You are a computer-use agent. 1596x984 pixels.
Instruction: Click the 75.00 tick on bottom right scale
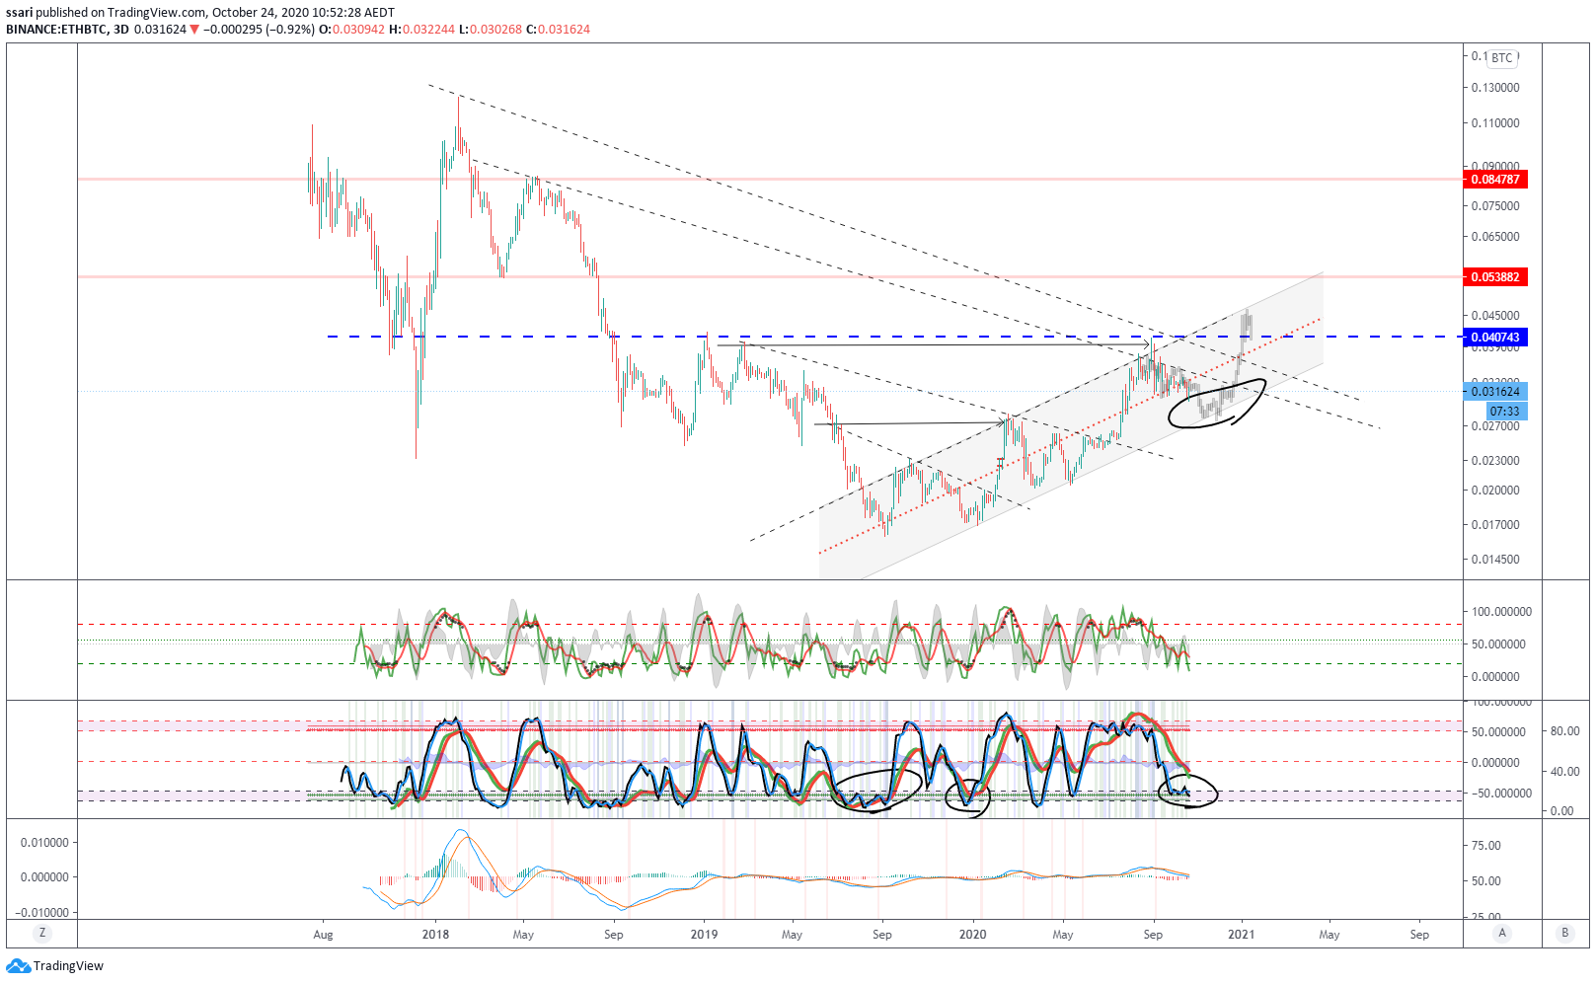coord(1486,846)
